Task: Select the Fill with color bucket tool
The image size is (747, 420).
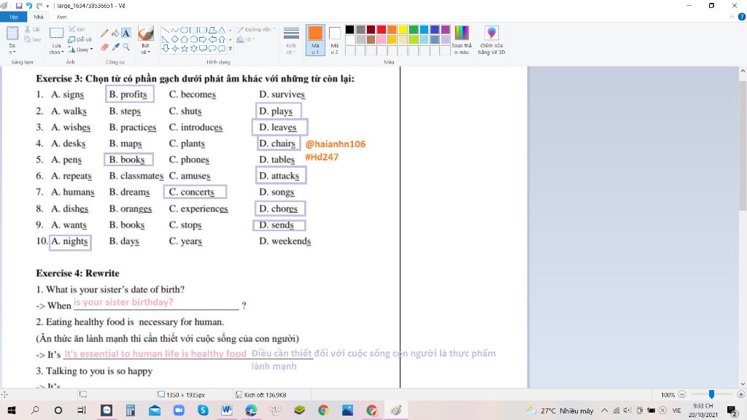Action: (115, 34)
